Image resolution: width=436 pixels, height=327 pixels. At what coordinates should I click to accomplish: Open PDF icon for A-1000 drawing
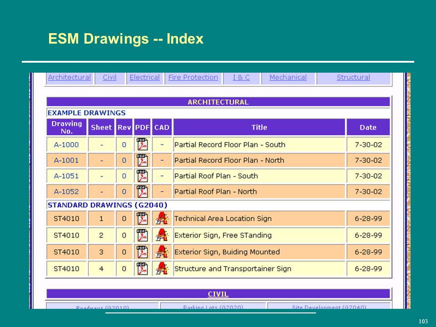142,144
